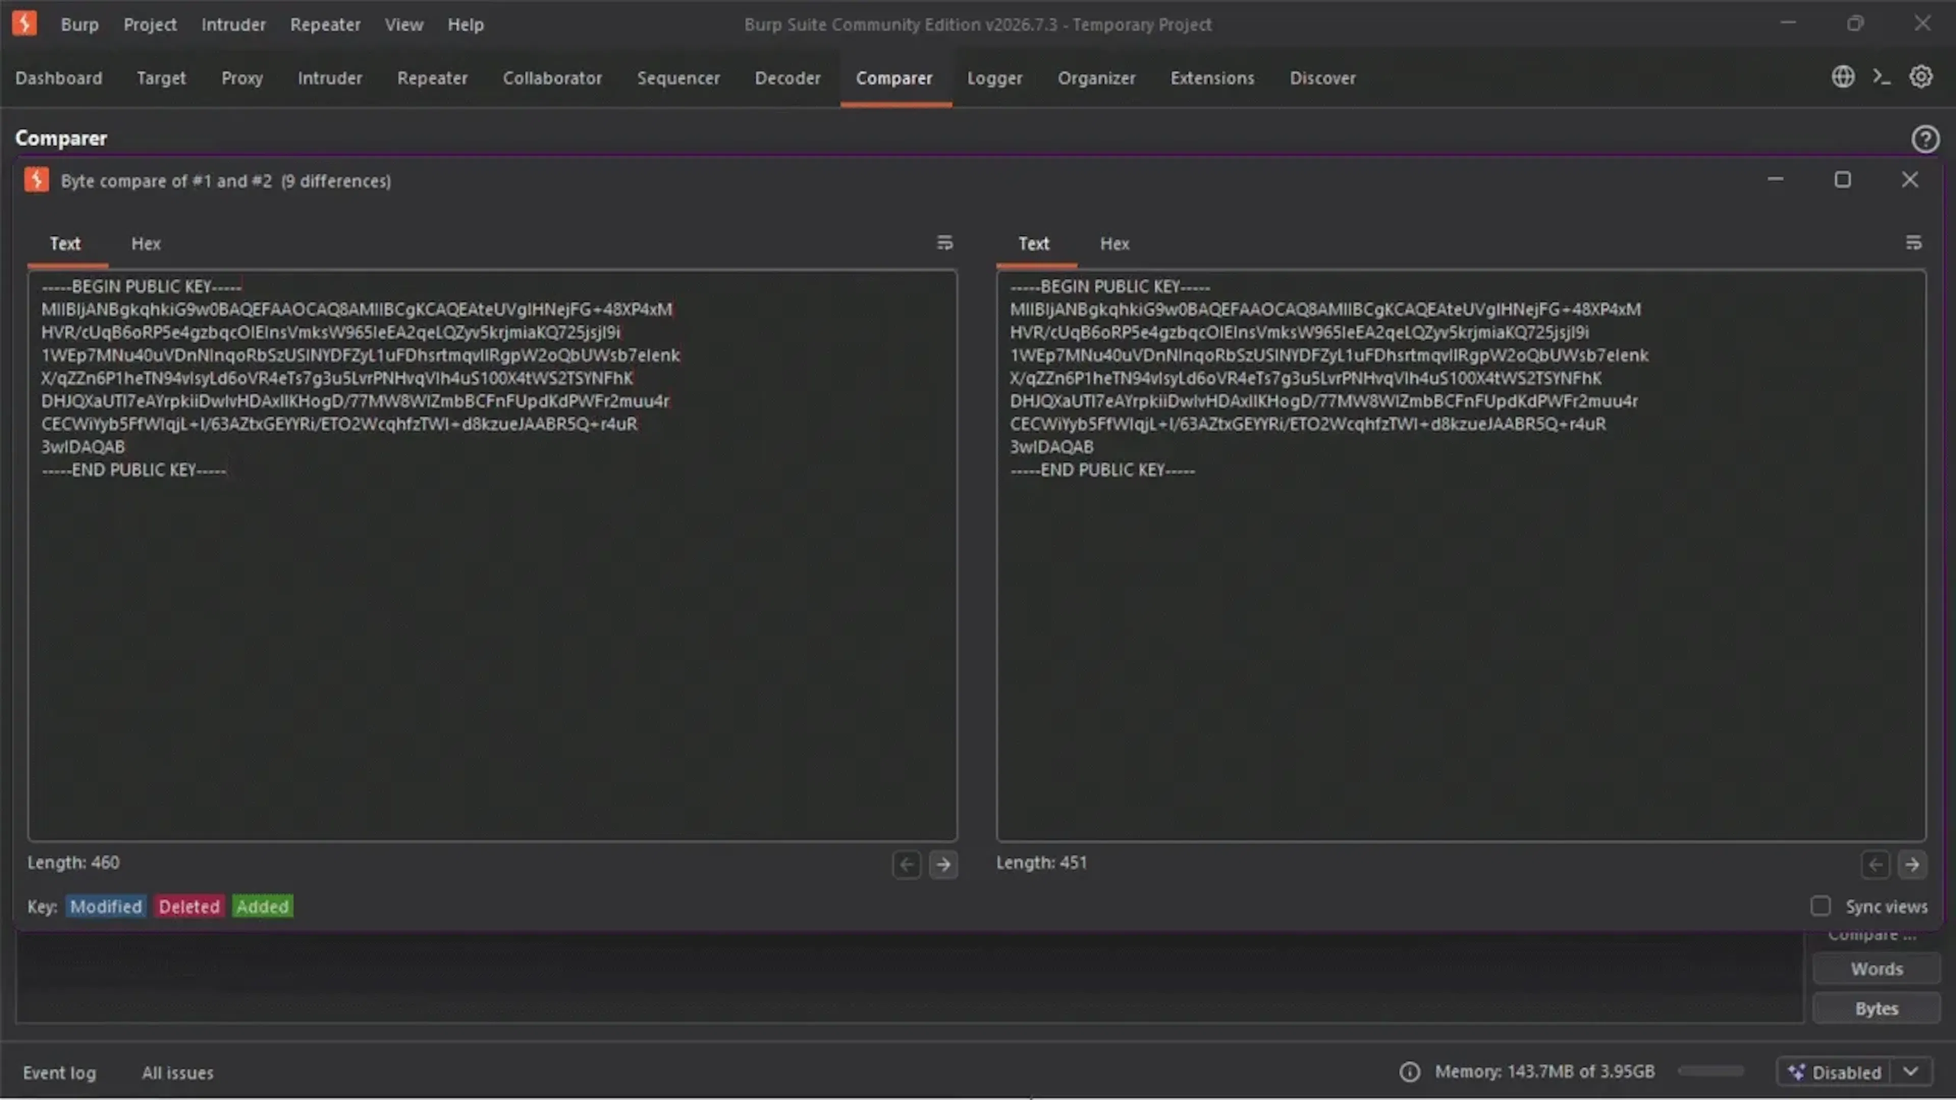1956x1100 pixels.
Task: Open the terminal prompt icon in top toolbar
Action: (x=1882, y=77)
